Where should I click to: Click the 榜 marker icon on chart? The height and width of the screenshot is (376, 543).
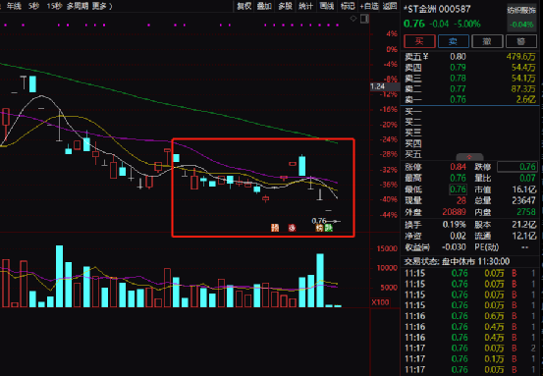[x=320, y=228]
